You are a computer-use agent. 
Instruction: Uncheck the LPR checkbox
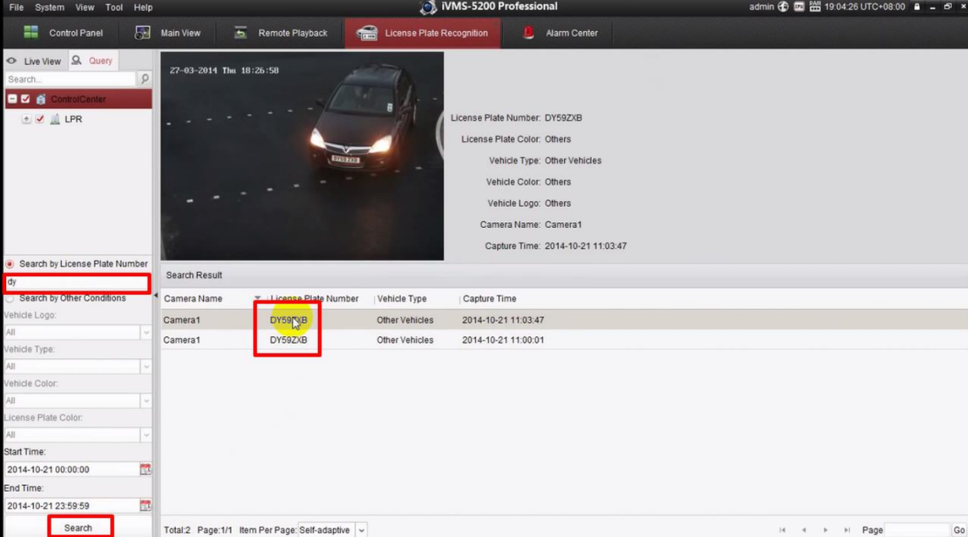point(40,119)
